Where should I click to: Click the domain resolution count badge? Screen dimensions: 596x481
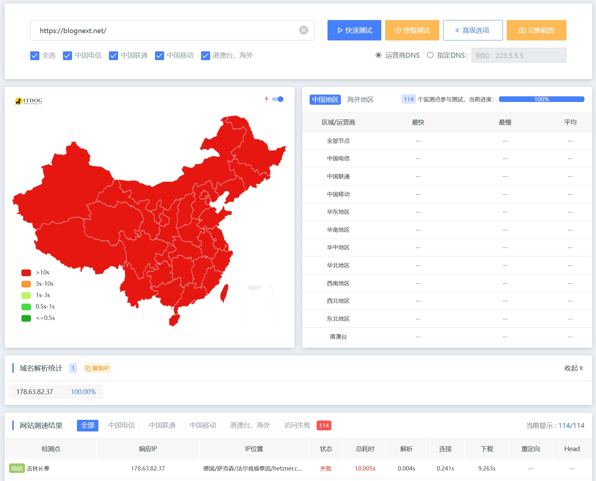(x=73, y=368)
